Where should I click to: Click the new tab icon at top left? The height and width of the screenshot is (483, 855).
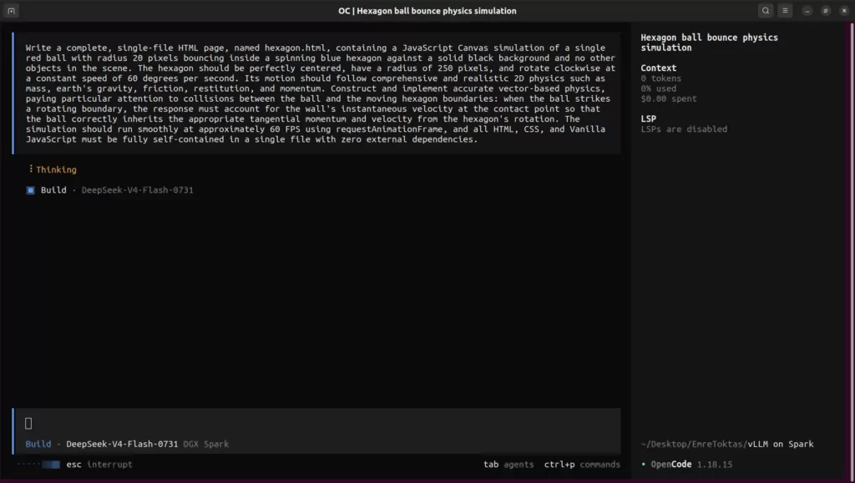tap(12, 10)
